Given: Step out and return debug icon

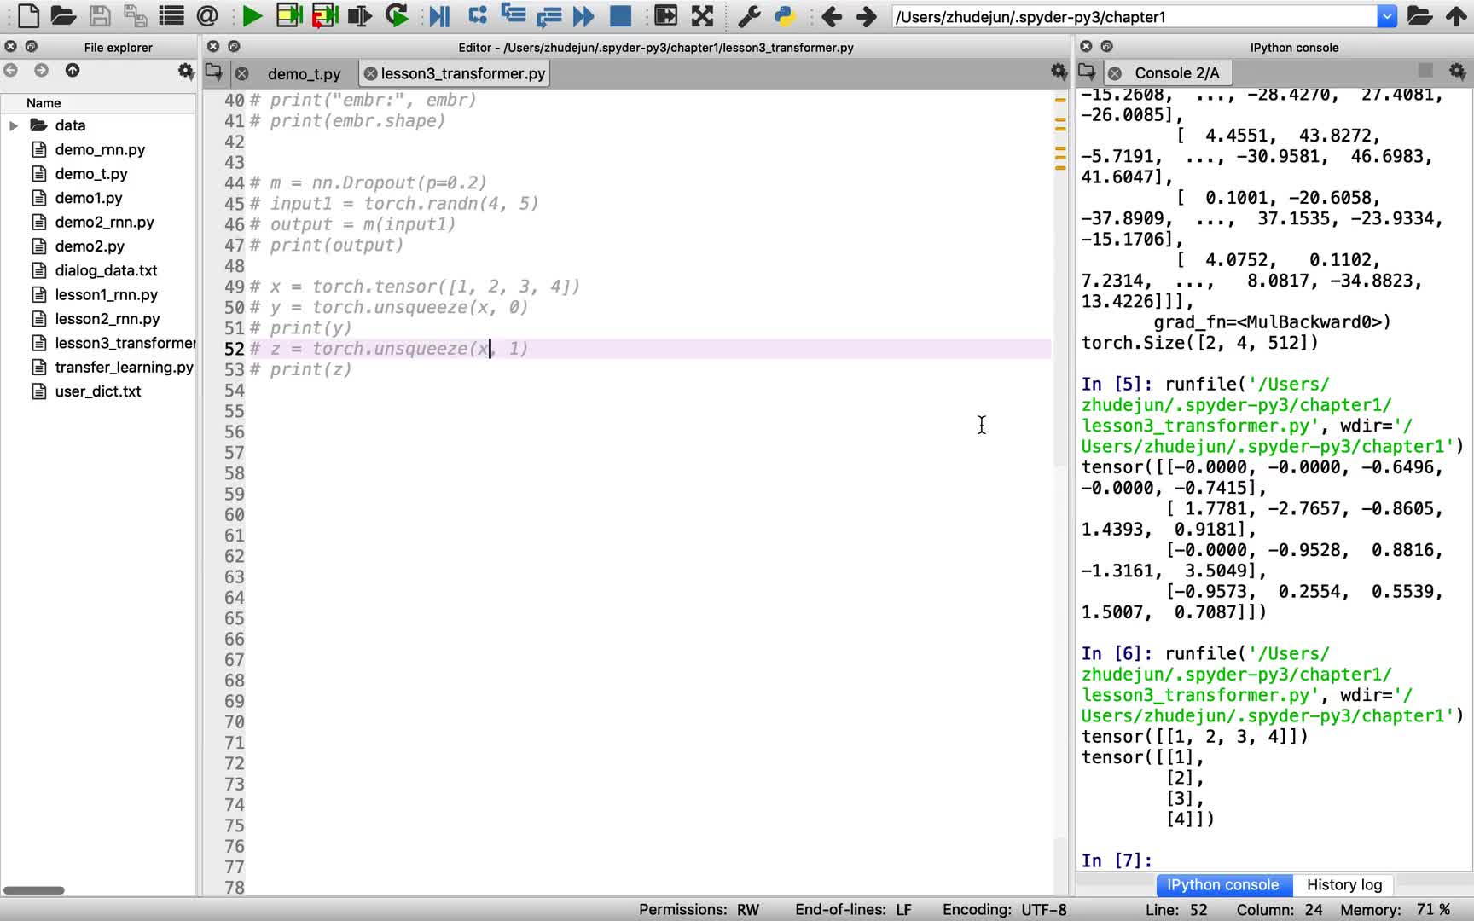Looking at the screenshot, I should click(548, 15).
